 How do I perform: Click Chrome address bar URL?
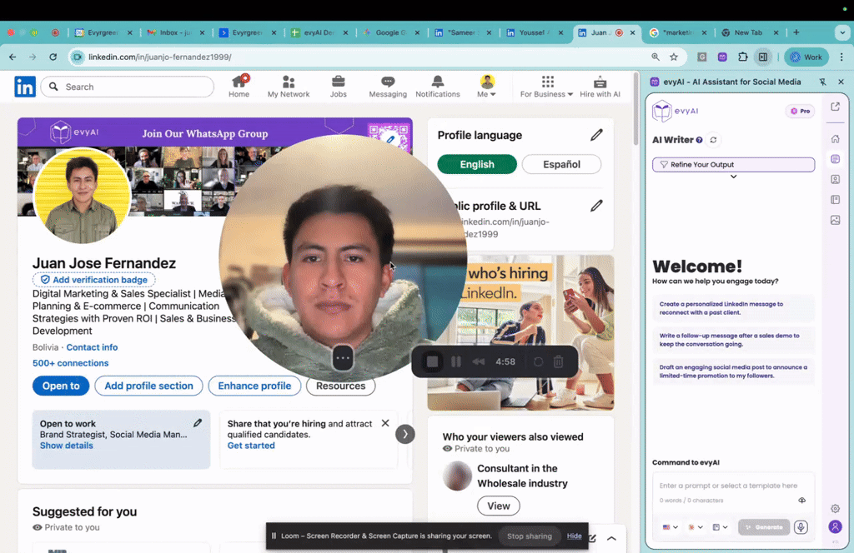pyautogui.click(x=160, y=57)
